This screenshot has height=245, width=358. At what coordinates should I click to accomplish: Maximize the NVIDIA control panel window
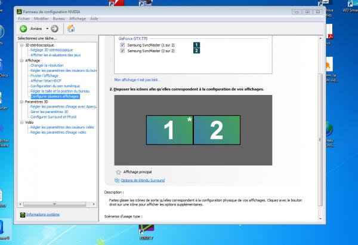tap(307, 12)
